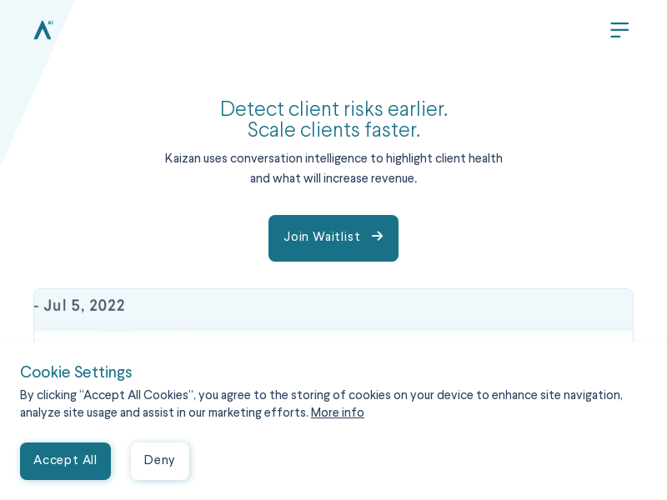Click the dash before Jul 5, 2022
The height and width of the screenshot is (500, 667).
37,306
